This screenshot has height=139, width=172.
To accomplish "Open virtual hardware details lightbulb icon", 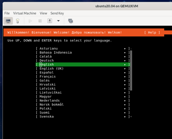I will point(18,21).
